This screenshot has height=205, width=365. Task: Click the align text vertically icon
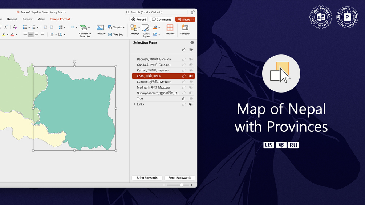tap(61, 34)
